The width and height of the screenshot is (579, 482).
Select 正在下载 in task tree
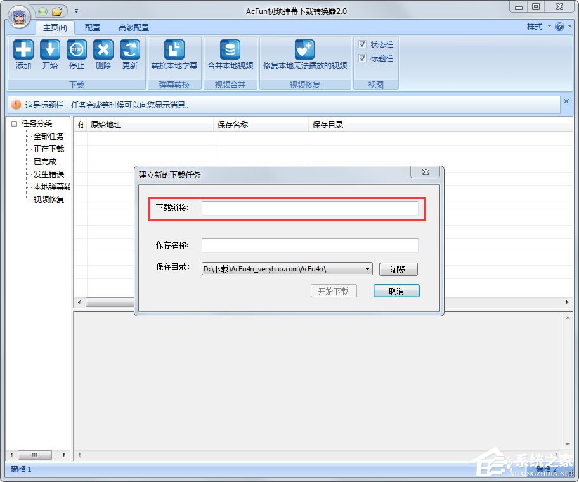(49, 149)
